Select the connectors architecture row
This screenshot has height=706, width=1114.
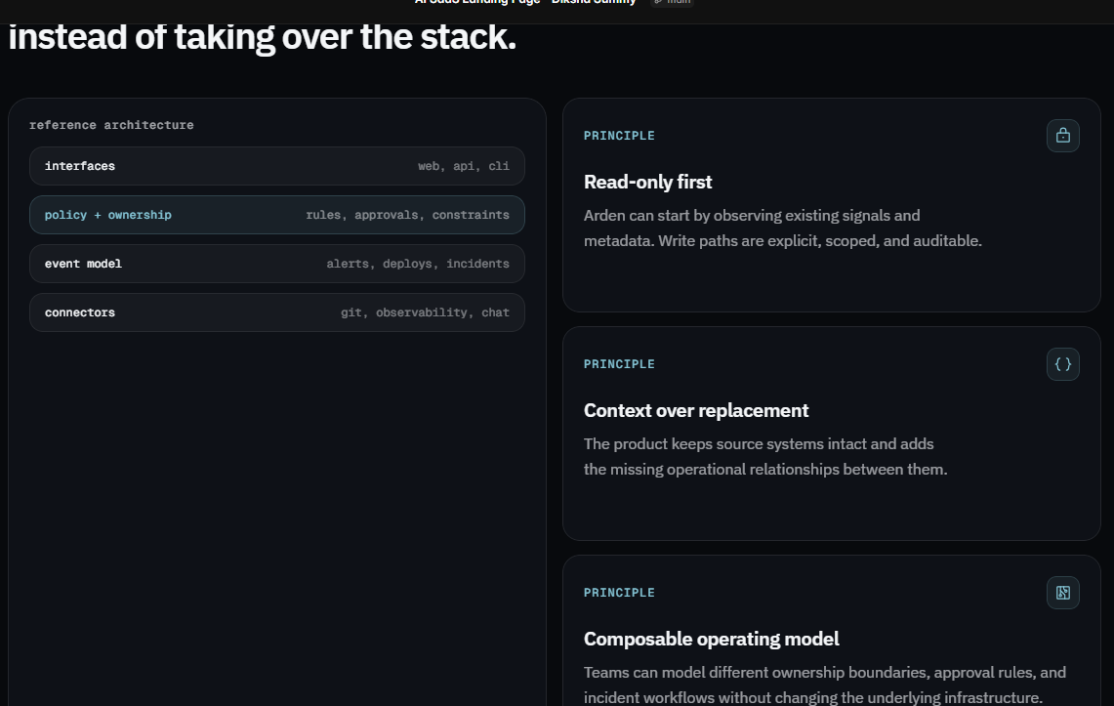[x=277, y=312]
